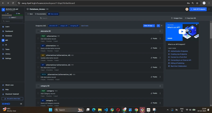The width and height of the screenshot is (212, 113).
Task: Select the 'Add alternative record' endpoint checkbox
Action: coord(38,39)
